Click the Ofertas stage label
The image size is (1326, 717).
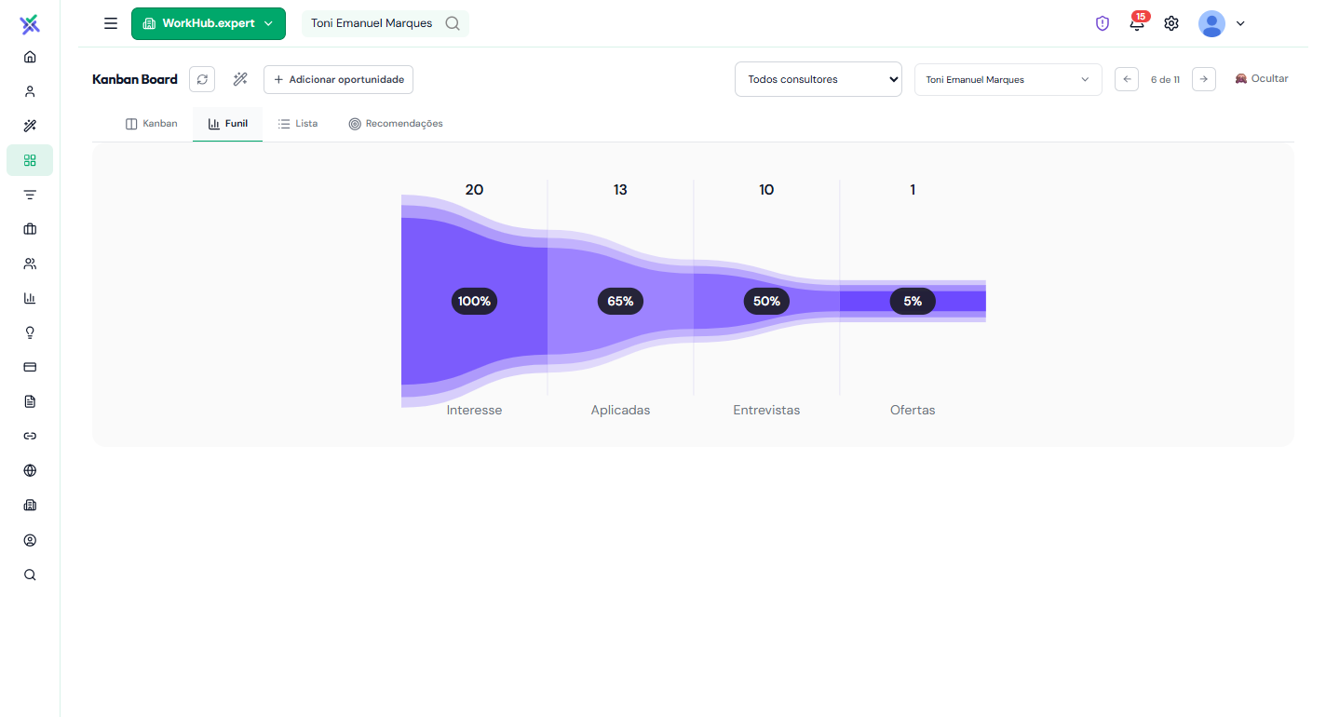[x=913, y=410]
